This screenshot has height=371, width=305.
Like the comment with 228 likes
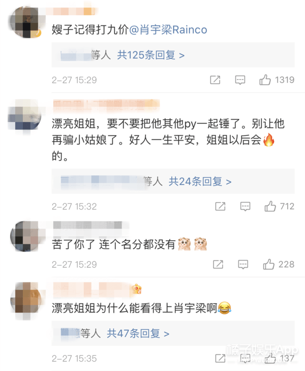click(268, 264)
